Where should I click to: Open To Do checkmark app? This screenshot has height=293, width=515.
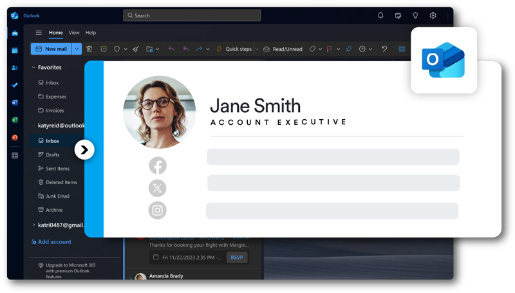[15, 85]
